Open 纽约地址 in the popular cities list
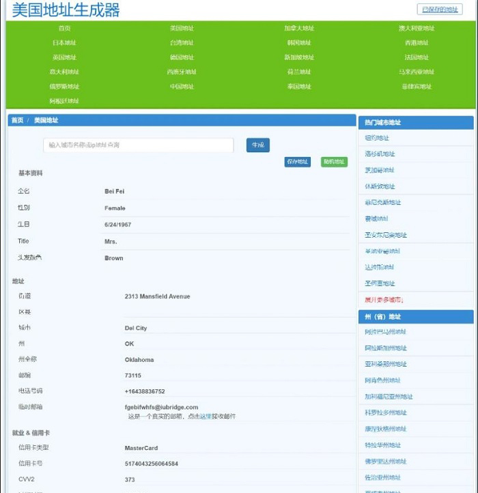478x493 pixels. (377, 138)
